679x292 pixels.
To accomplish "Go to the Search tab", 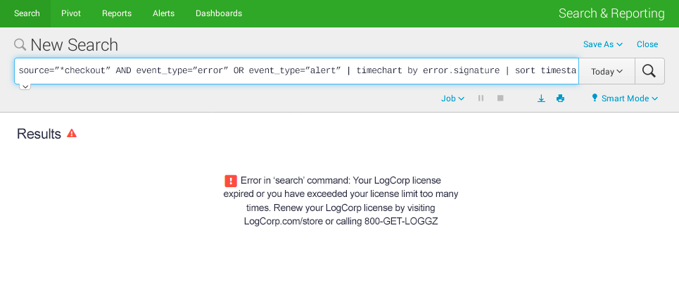I will pyautogui.click(x=27, y=13).
